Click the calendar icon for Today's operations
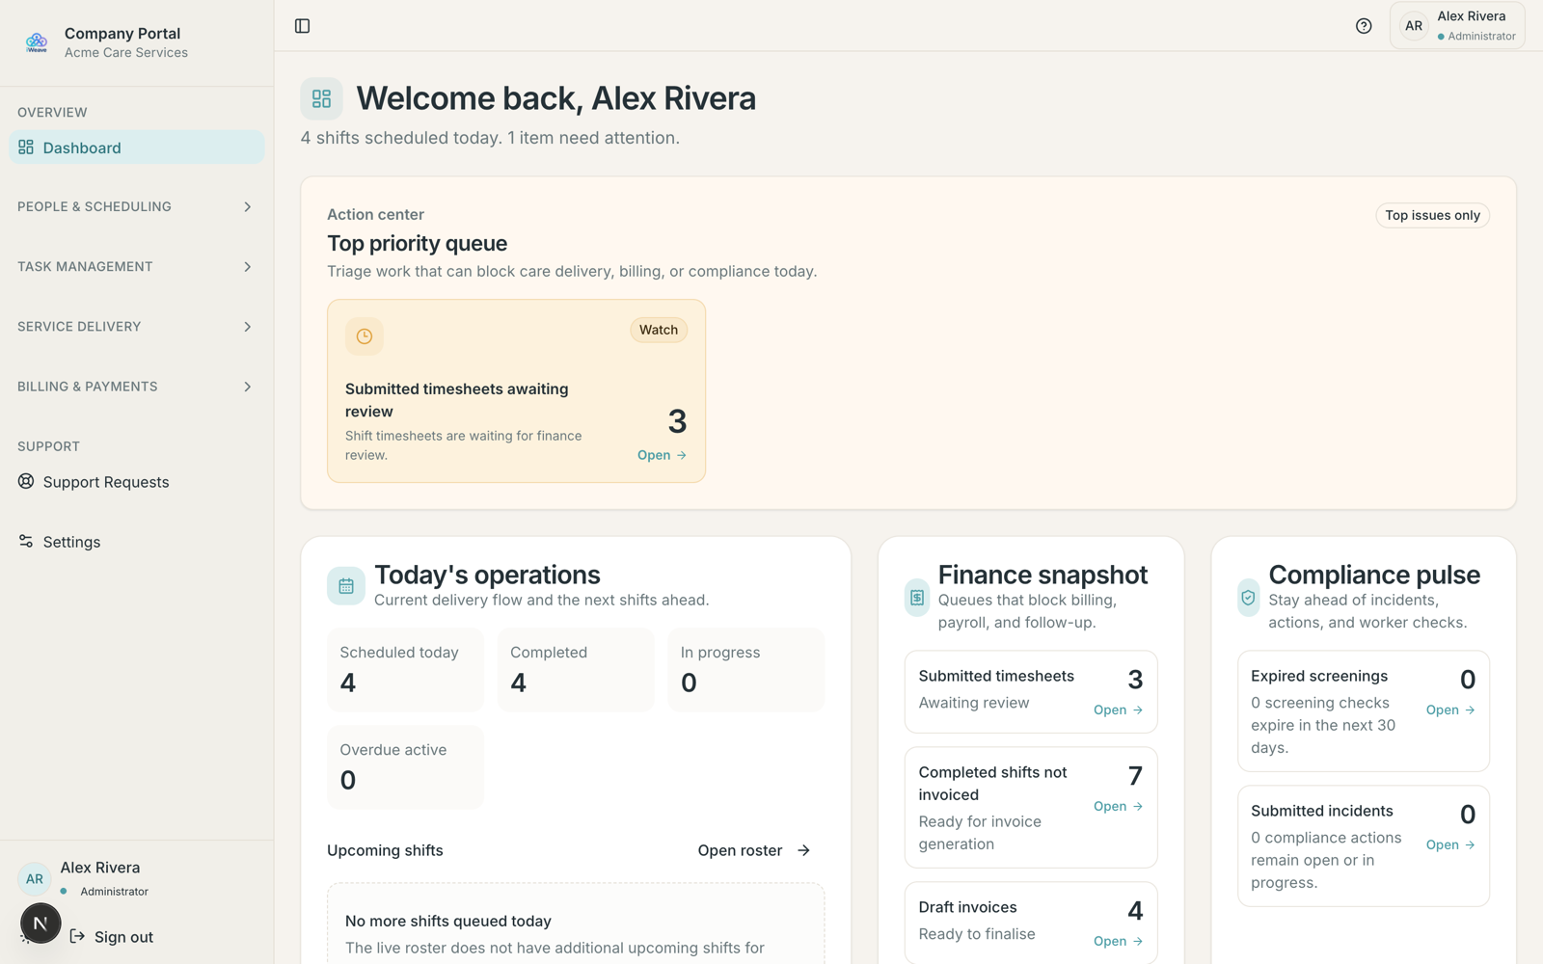Screen dimensions: 1543x964 click(346, 586)
